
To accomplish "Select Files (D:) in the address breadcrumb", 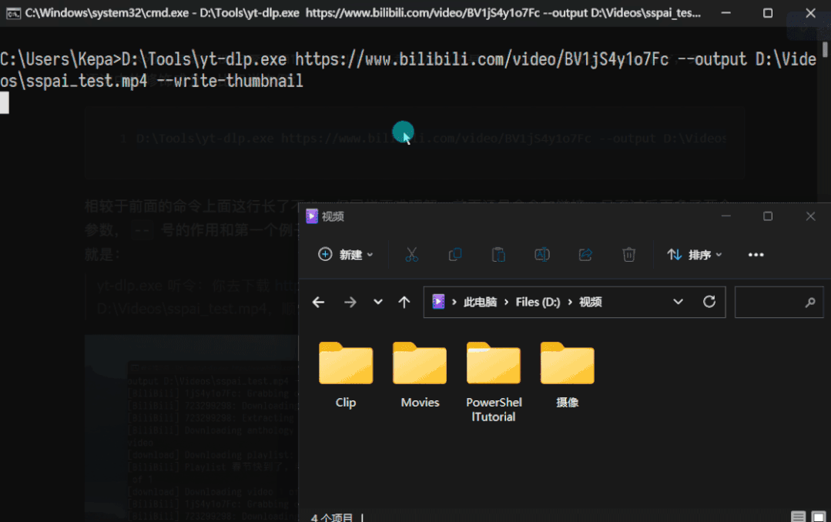I will [x=538, y=302].
